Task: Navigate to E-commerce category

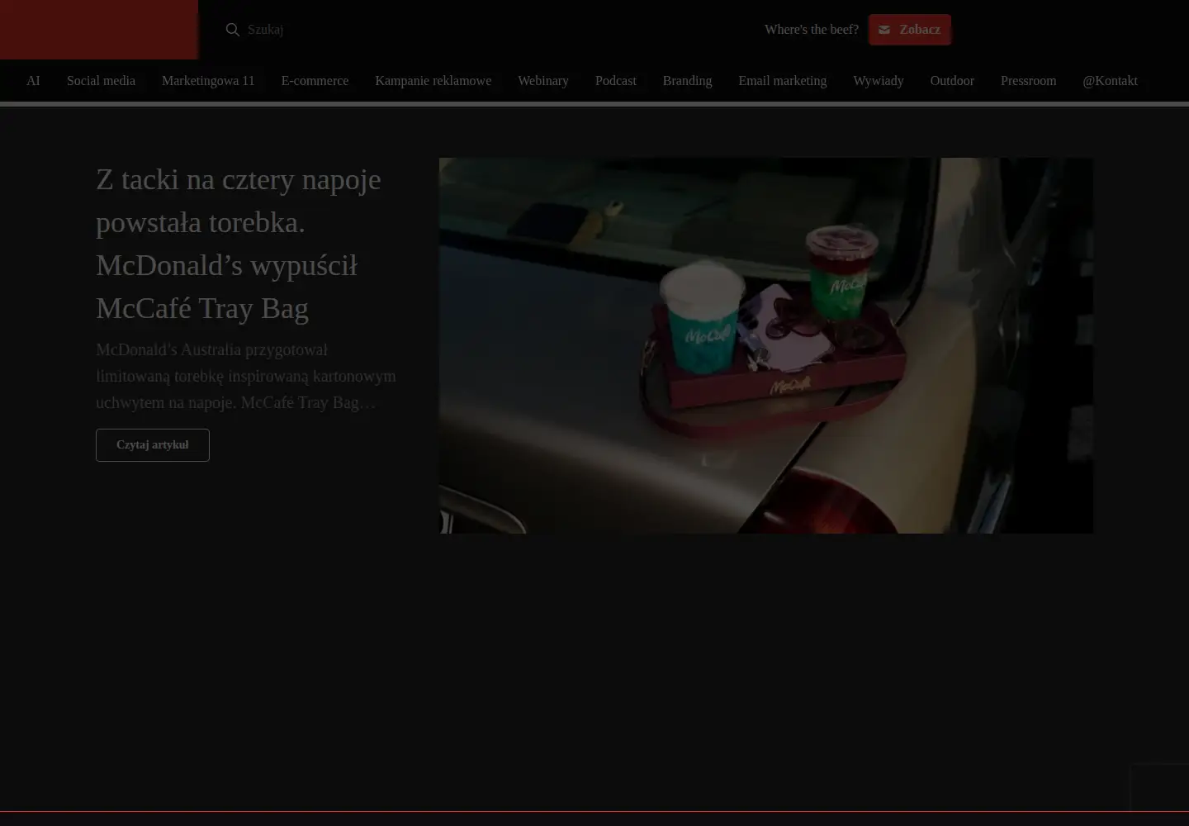Action: tap(315, 81)
